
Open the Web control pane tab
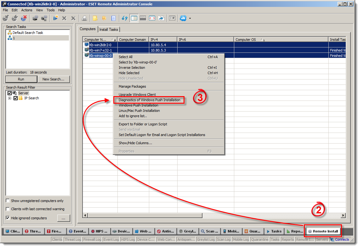(x=143, y=231)
